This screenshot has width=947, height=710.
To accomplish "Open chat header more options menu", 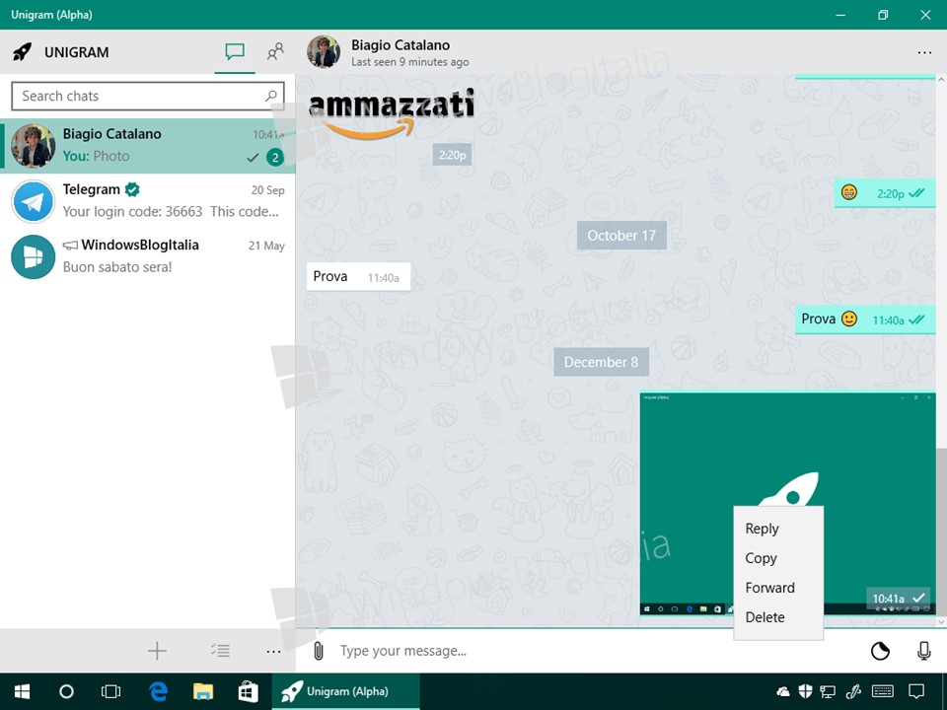I will [924, 52].
